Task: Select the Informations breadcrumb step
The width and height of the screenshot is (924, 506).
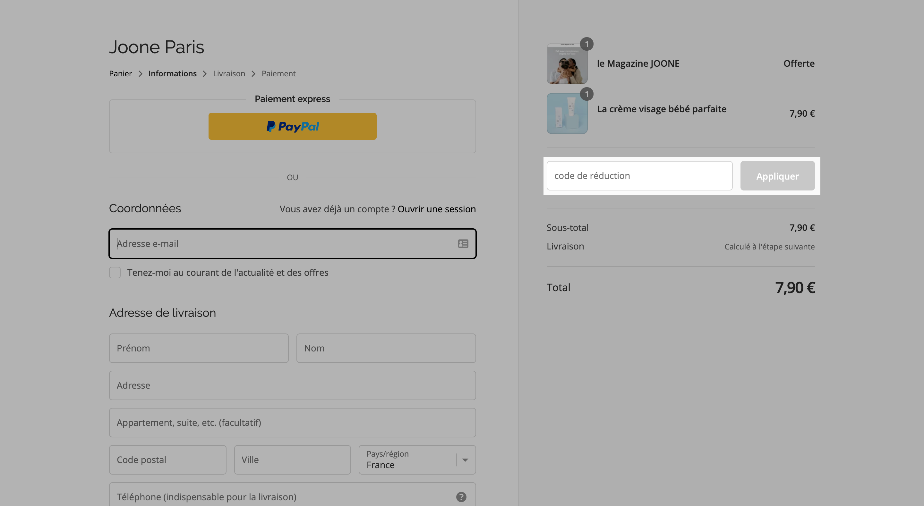Action: point(173,73)
